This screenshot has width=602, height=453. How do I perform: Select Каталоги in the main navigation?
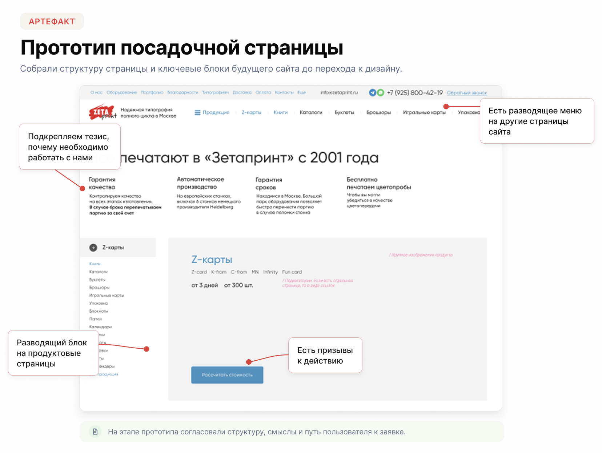coord(311,113)
